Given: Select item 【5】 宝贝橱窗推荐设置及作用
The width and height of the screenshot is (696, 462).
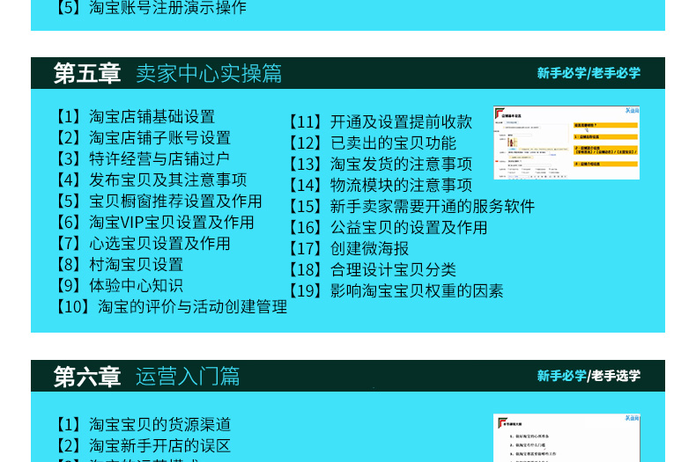Looking at the screenshot, I should coord(159,201).
